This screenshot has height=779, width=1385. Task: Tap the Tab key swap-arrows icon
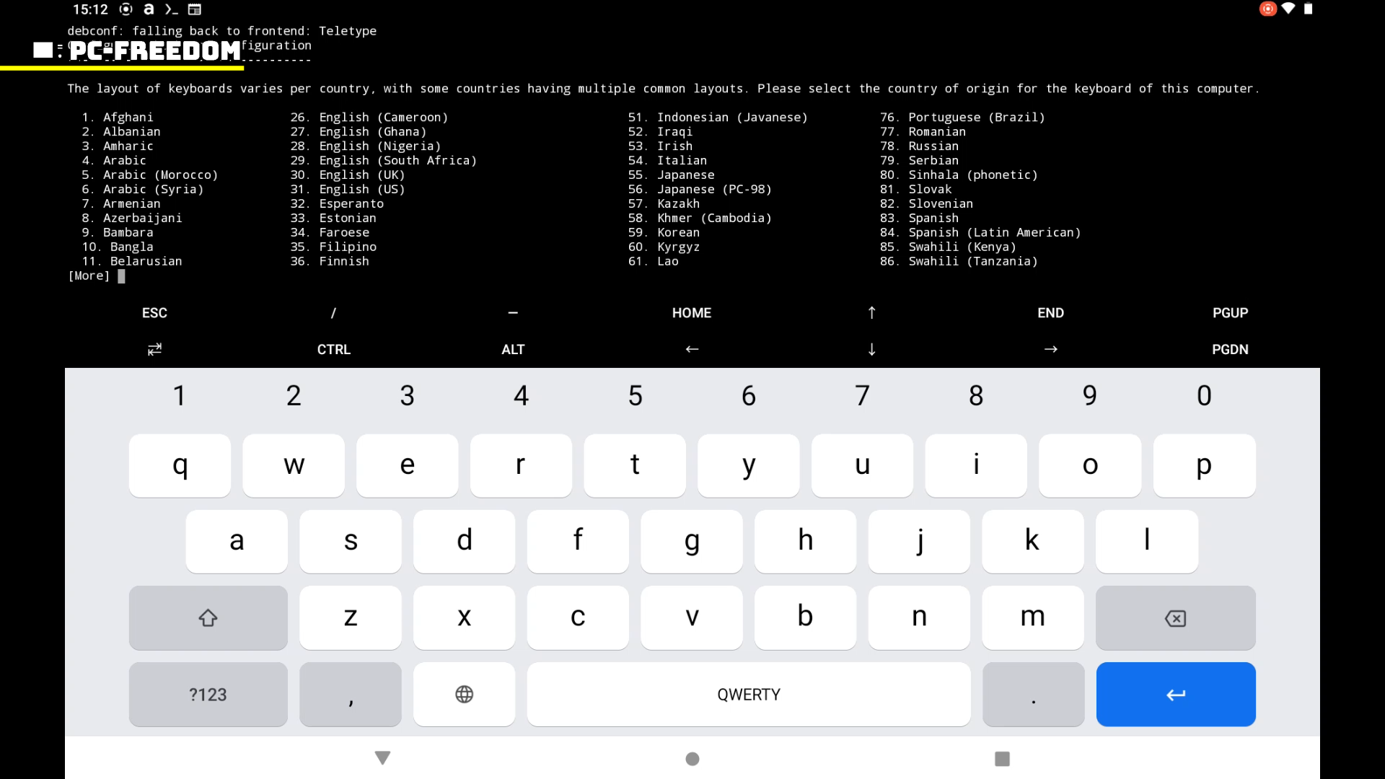click(154, 349)
